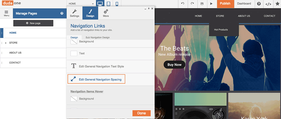
Task: Select the Design sub-tab
Action: [x=74, y=37]
